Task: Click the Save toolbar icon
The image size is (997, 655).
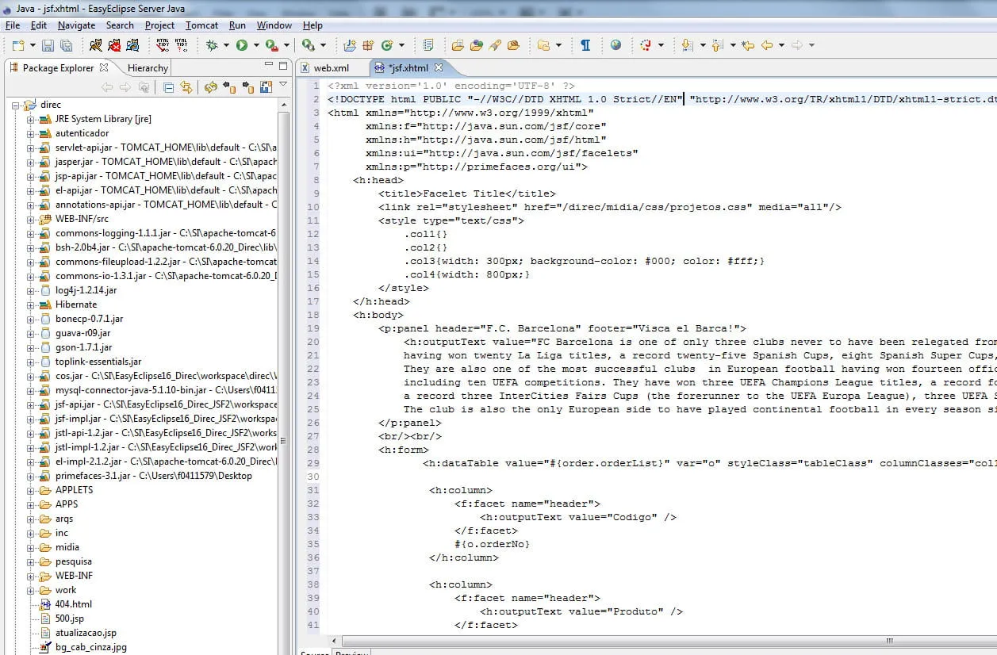Action: (48, 45)
